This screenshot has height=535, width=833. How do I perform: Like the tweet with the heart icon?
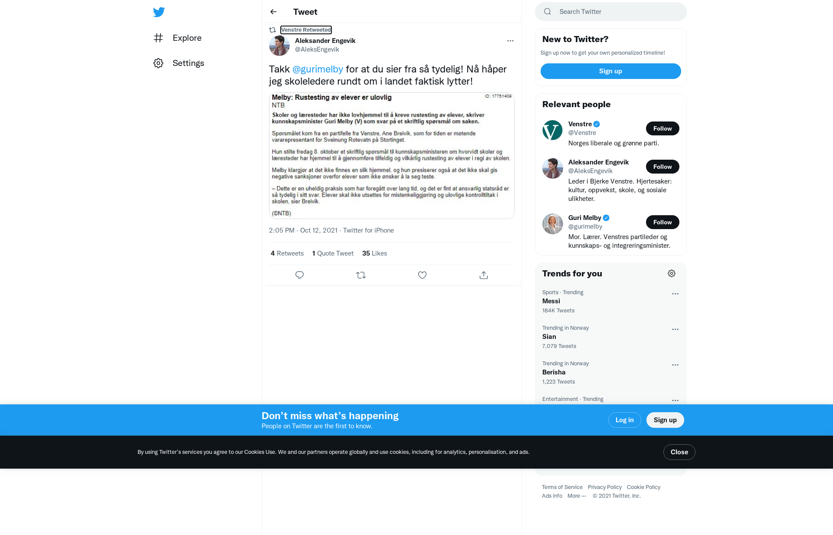tap(422, 275)
